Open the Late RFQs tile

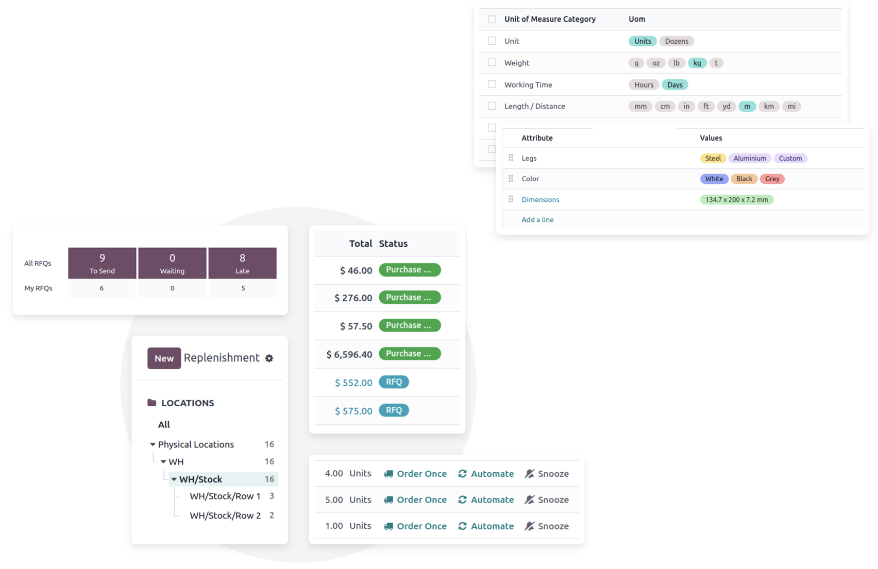pyautogui.click(x=242, y=263)
